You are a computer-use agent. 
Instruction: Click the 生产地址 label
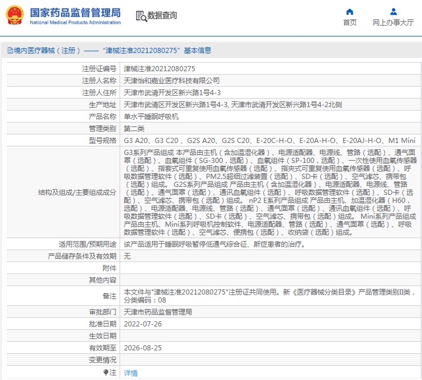(103, 104)
